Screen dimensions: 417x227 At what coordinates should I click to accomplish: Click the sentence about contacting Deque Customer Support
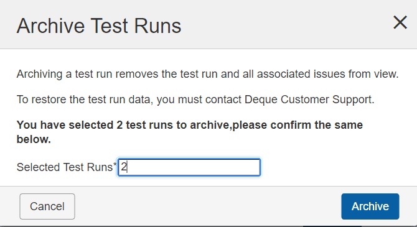pyautogui.click(x=195, y=100)
